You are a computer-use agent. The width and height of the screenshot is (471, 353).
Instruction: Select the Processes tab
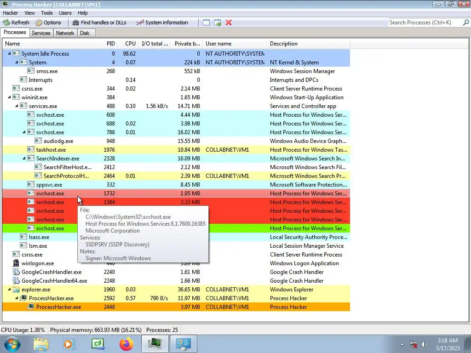(x=15, y=33)
